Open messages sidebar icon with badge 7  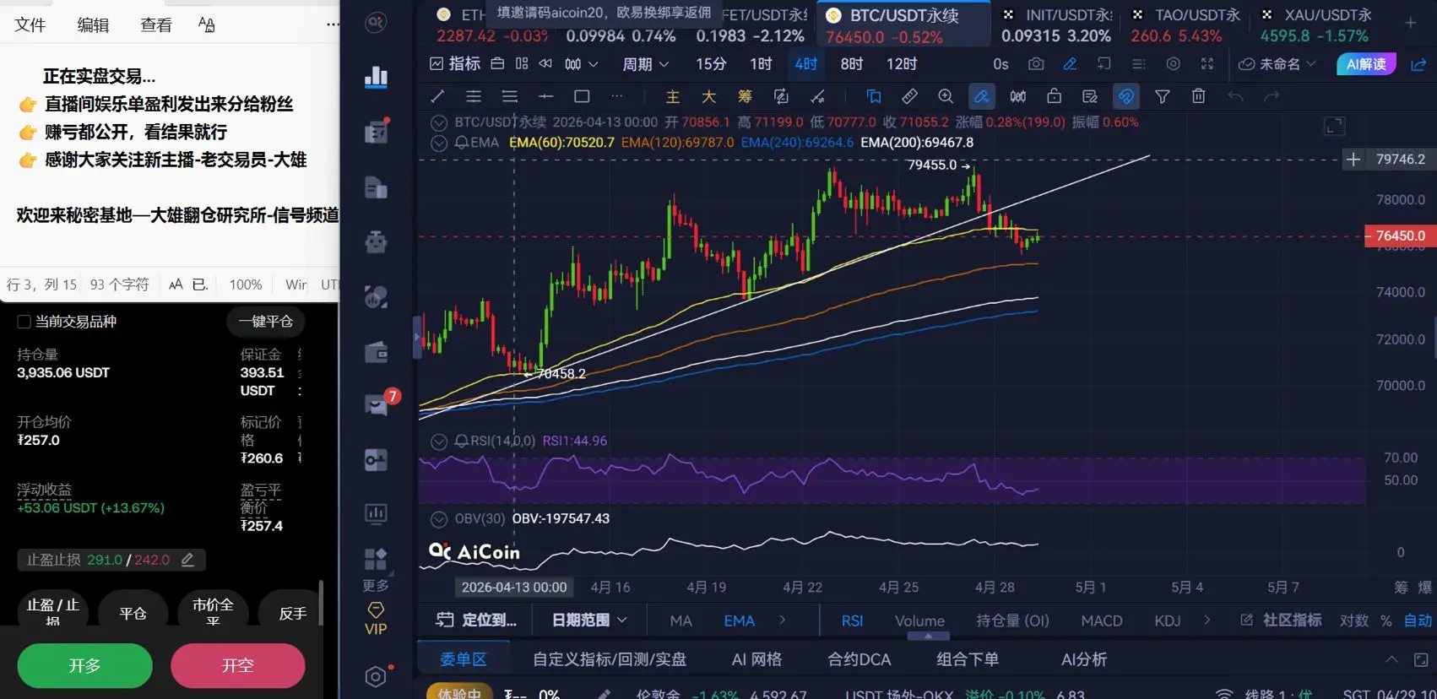[376, 405]
